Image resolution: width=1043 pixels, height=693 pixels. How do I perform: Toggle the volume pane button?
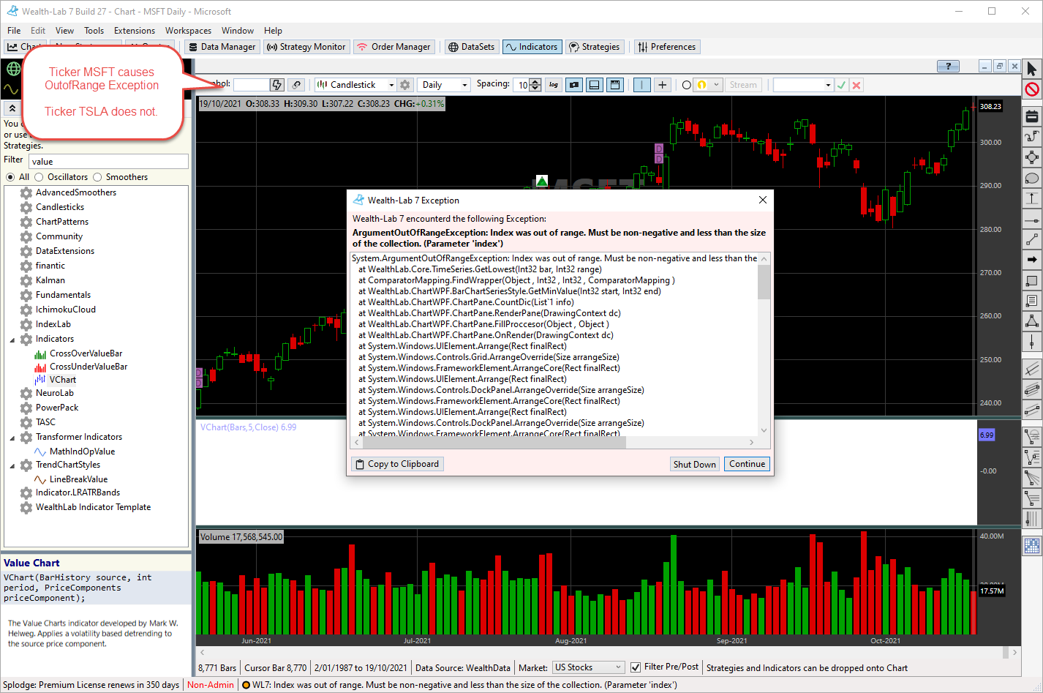pos(595,85)
